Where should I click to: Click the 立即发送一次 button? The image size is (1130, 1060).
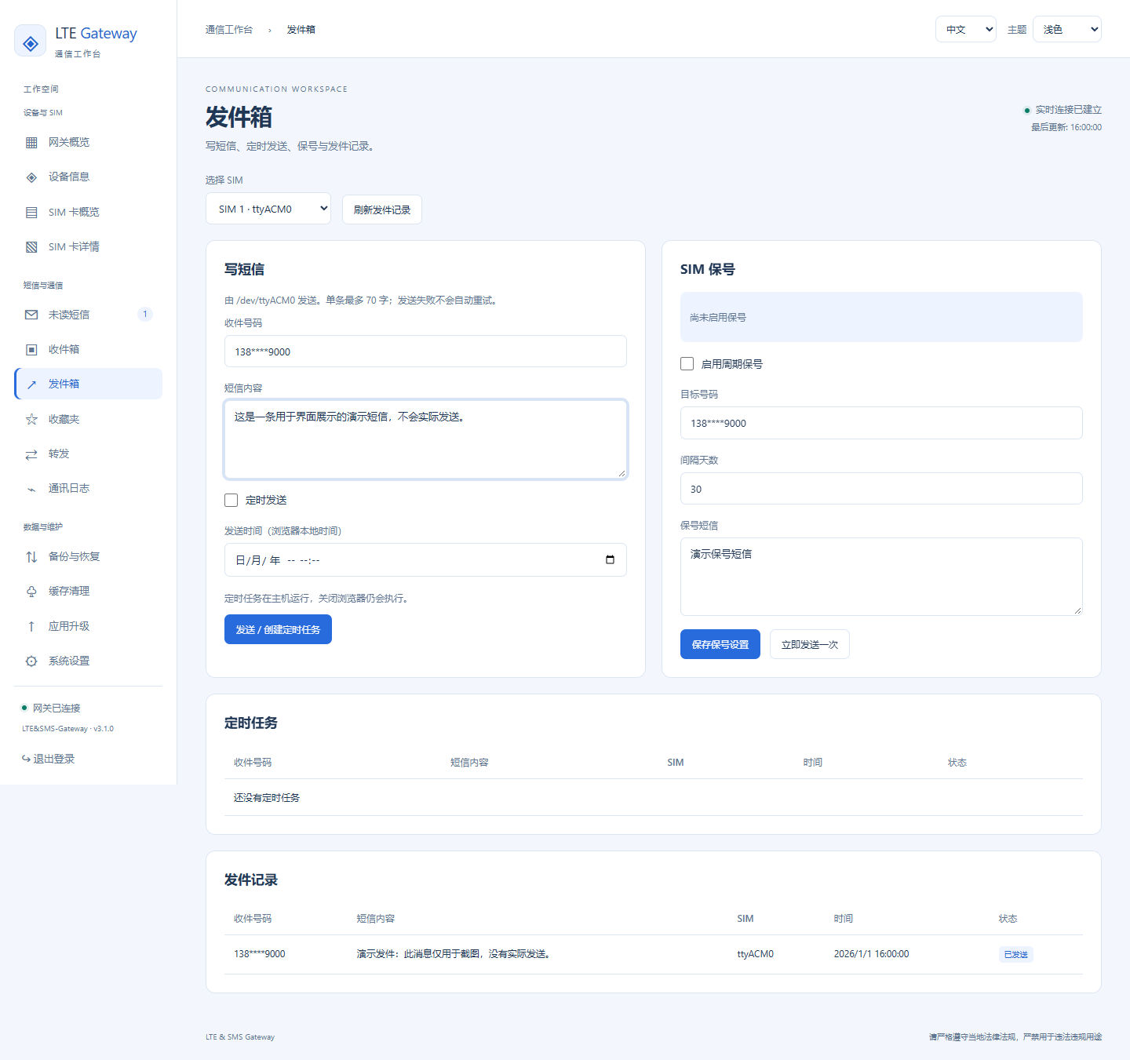click(810, 644)
